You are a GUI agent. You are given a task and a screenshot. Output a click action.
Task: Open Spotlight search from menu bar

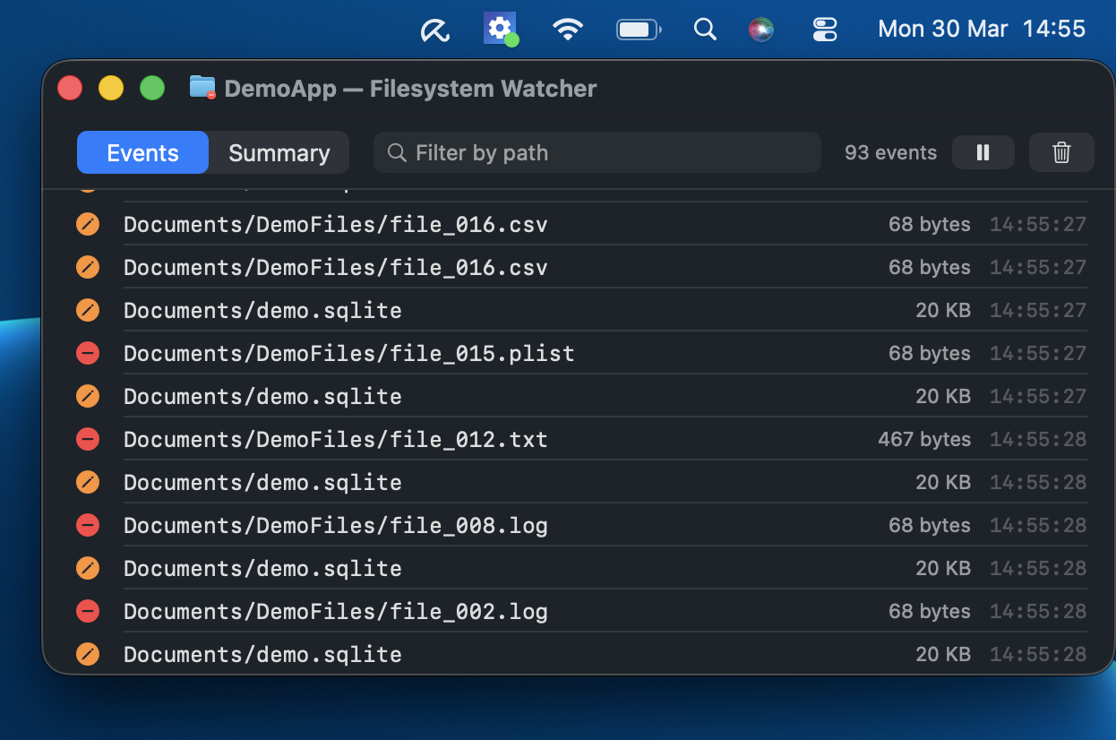705,29
